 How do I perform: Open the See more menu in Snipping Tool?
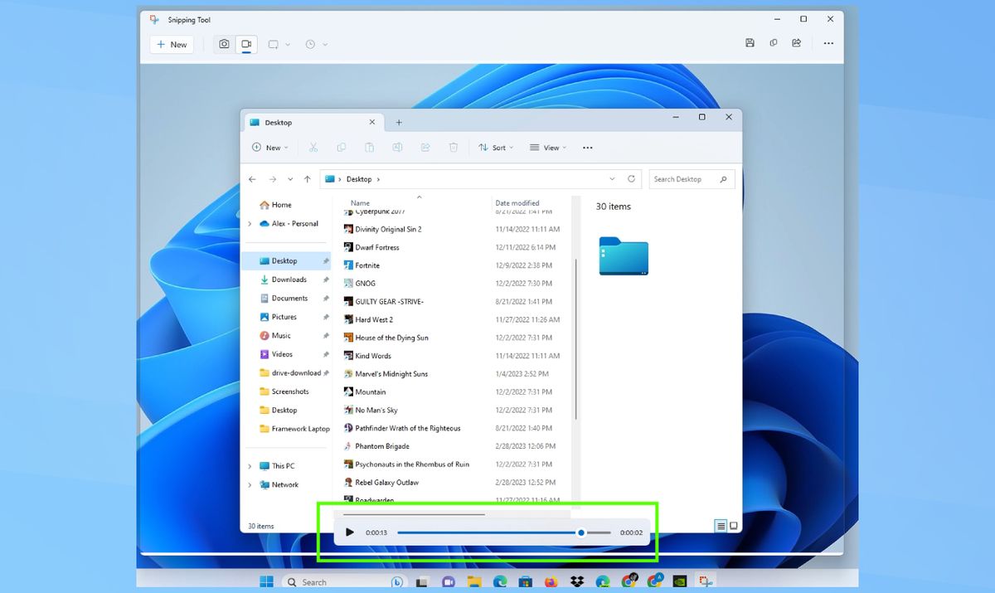(828, 42)
